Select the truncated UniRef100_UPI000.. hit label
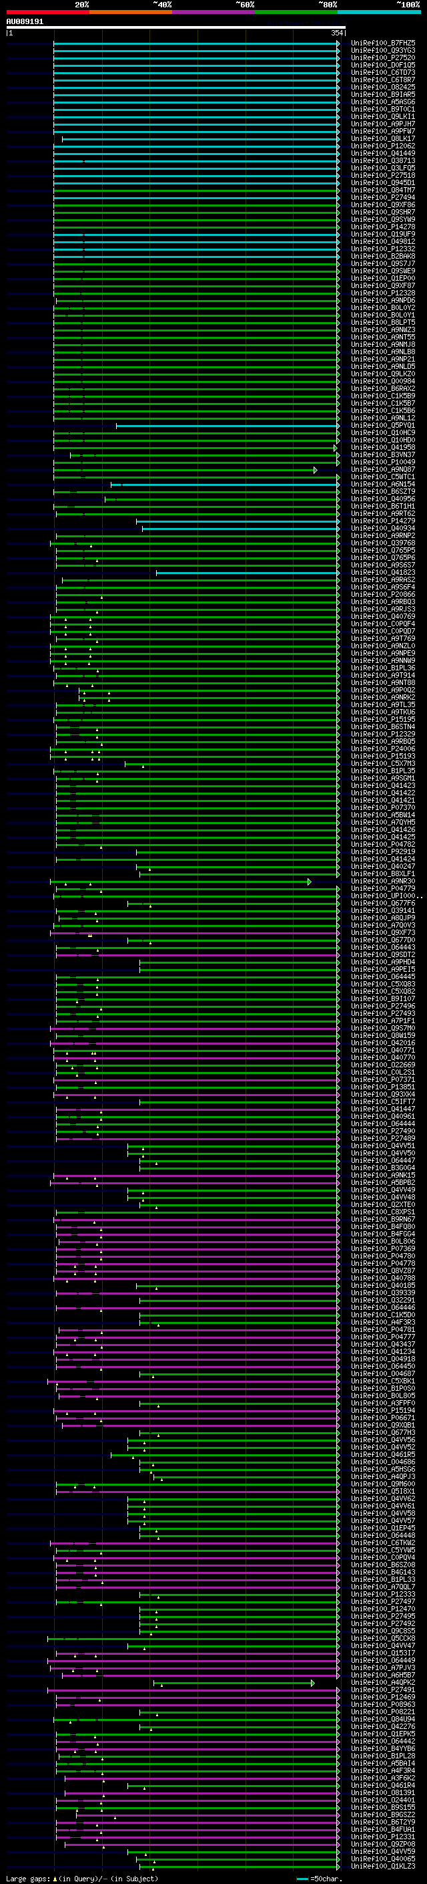The image size is (427, 1884). (387, 896)
